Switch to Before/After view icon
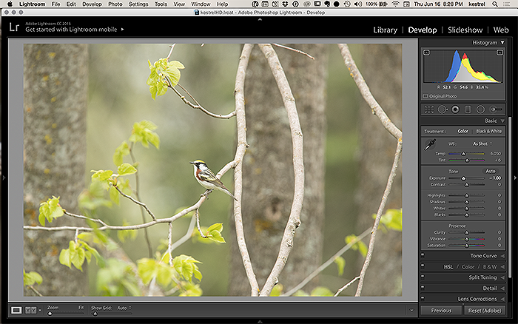518x324 pixels. tap(31, 310)
